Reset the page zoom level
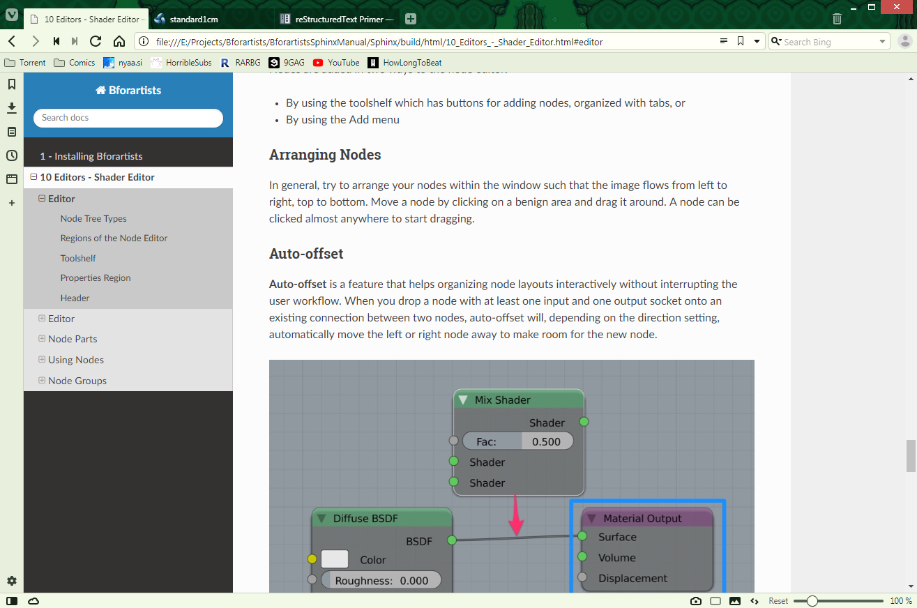This screenshot has height=608, width=917. [x=778, y=601]
